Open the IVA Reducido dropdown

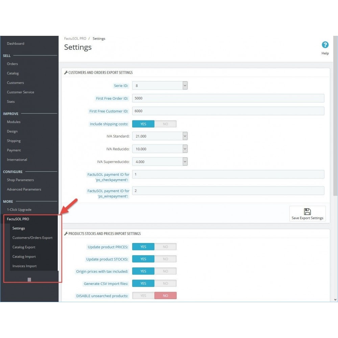point(160,149)
